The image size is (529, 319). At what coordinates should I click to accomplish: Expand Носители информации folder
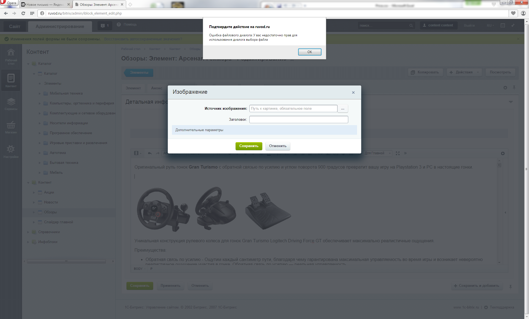point(40,123)
